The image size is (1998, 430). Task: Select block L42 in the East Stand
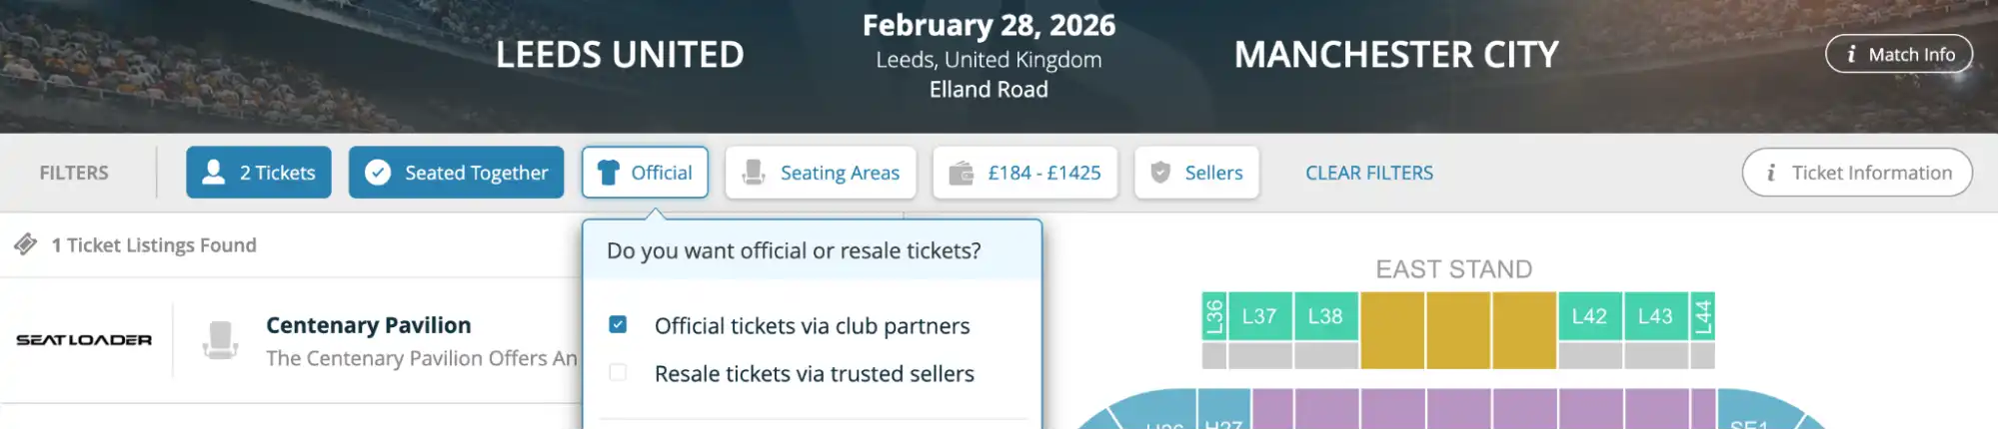pos(1589,316)
